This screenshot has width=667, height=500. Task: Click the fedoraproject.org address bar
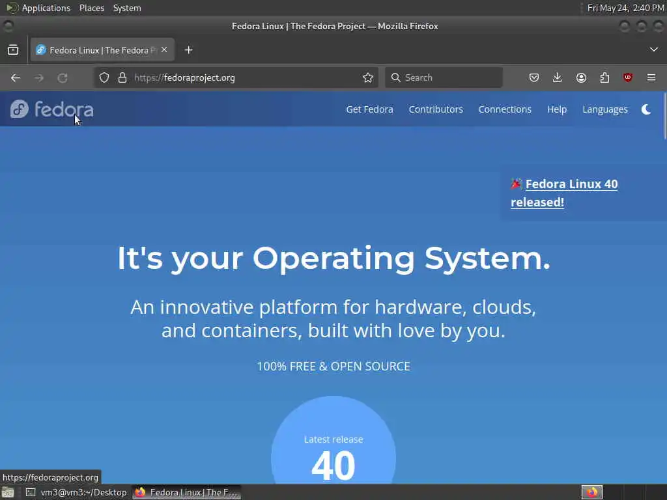pyautogui.click(x=236, y=77)
